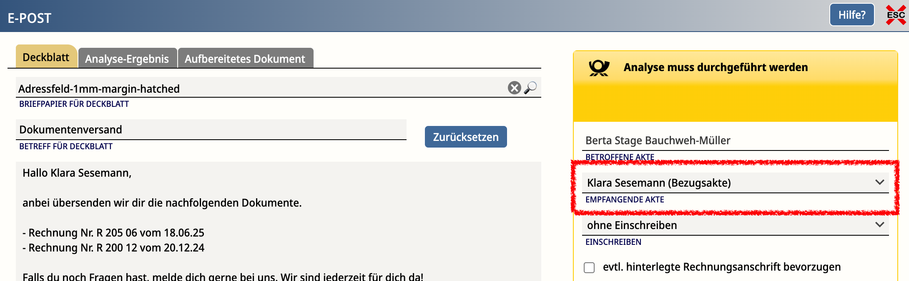Enable 'evtl. hinterlegte Rechnungsanschrift bevorzugen' checkbox
909x281 pixels.
click(589, 267)
